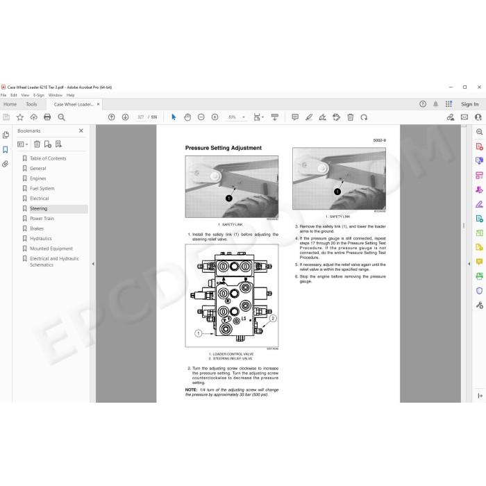Open the Mounted Equipment bookmark

click(x=51, y=249)
